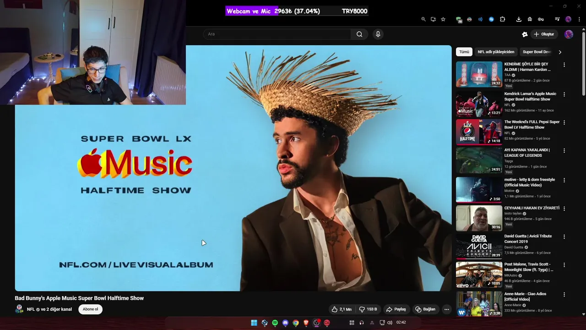Select the Tümü filter chip
Viewport: 586px width, 330px height.
(x=464, y=52)
